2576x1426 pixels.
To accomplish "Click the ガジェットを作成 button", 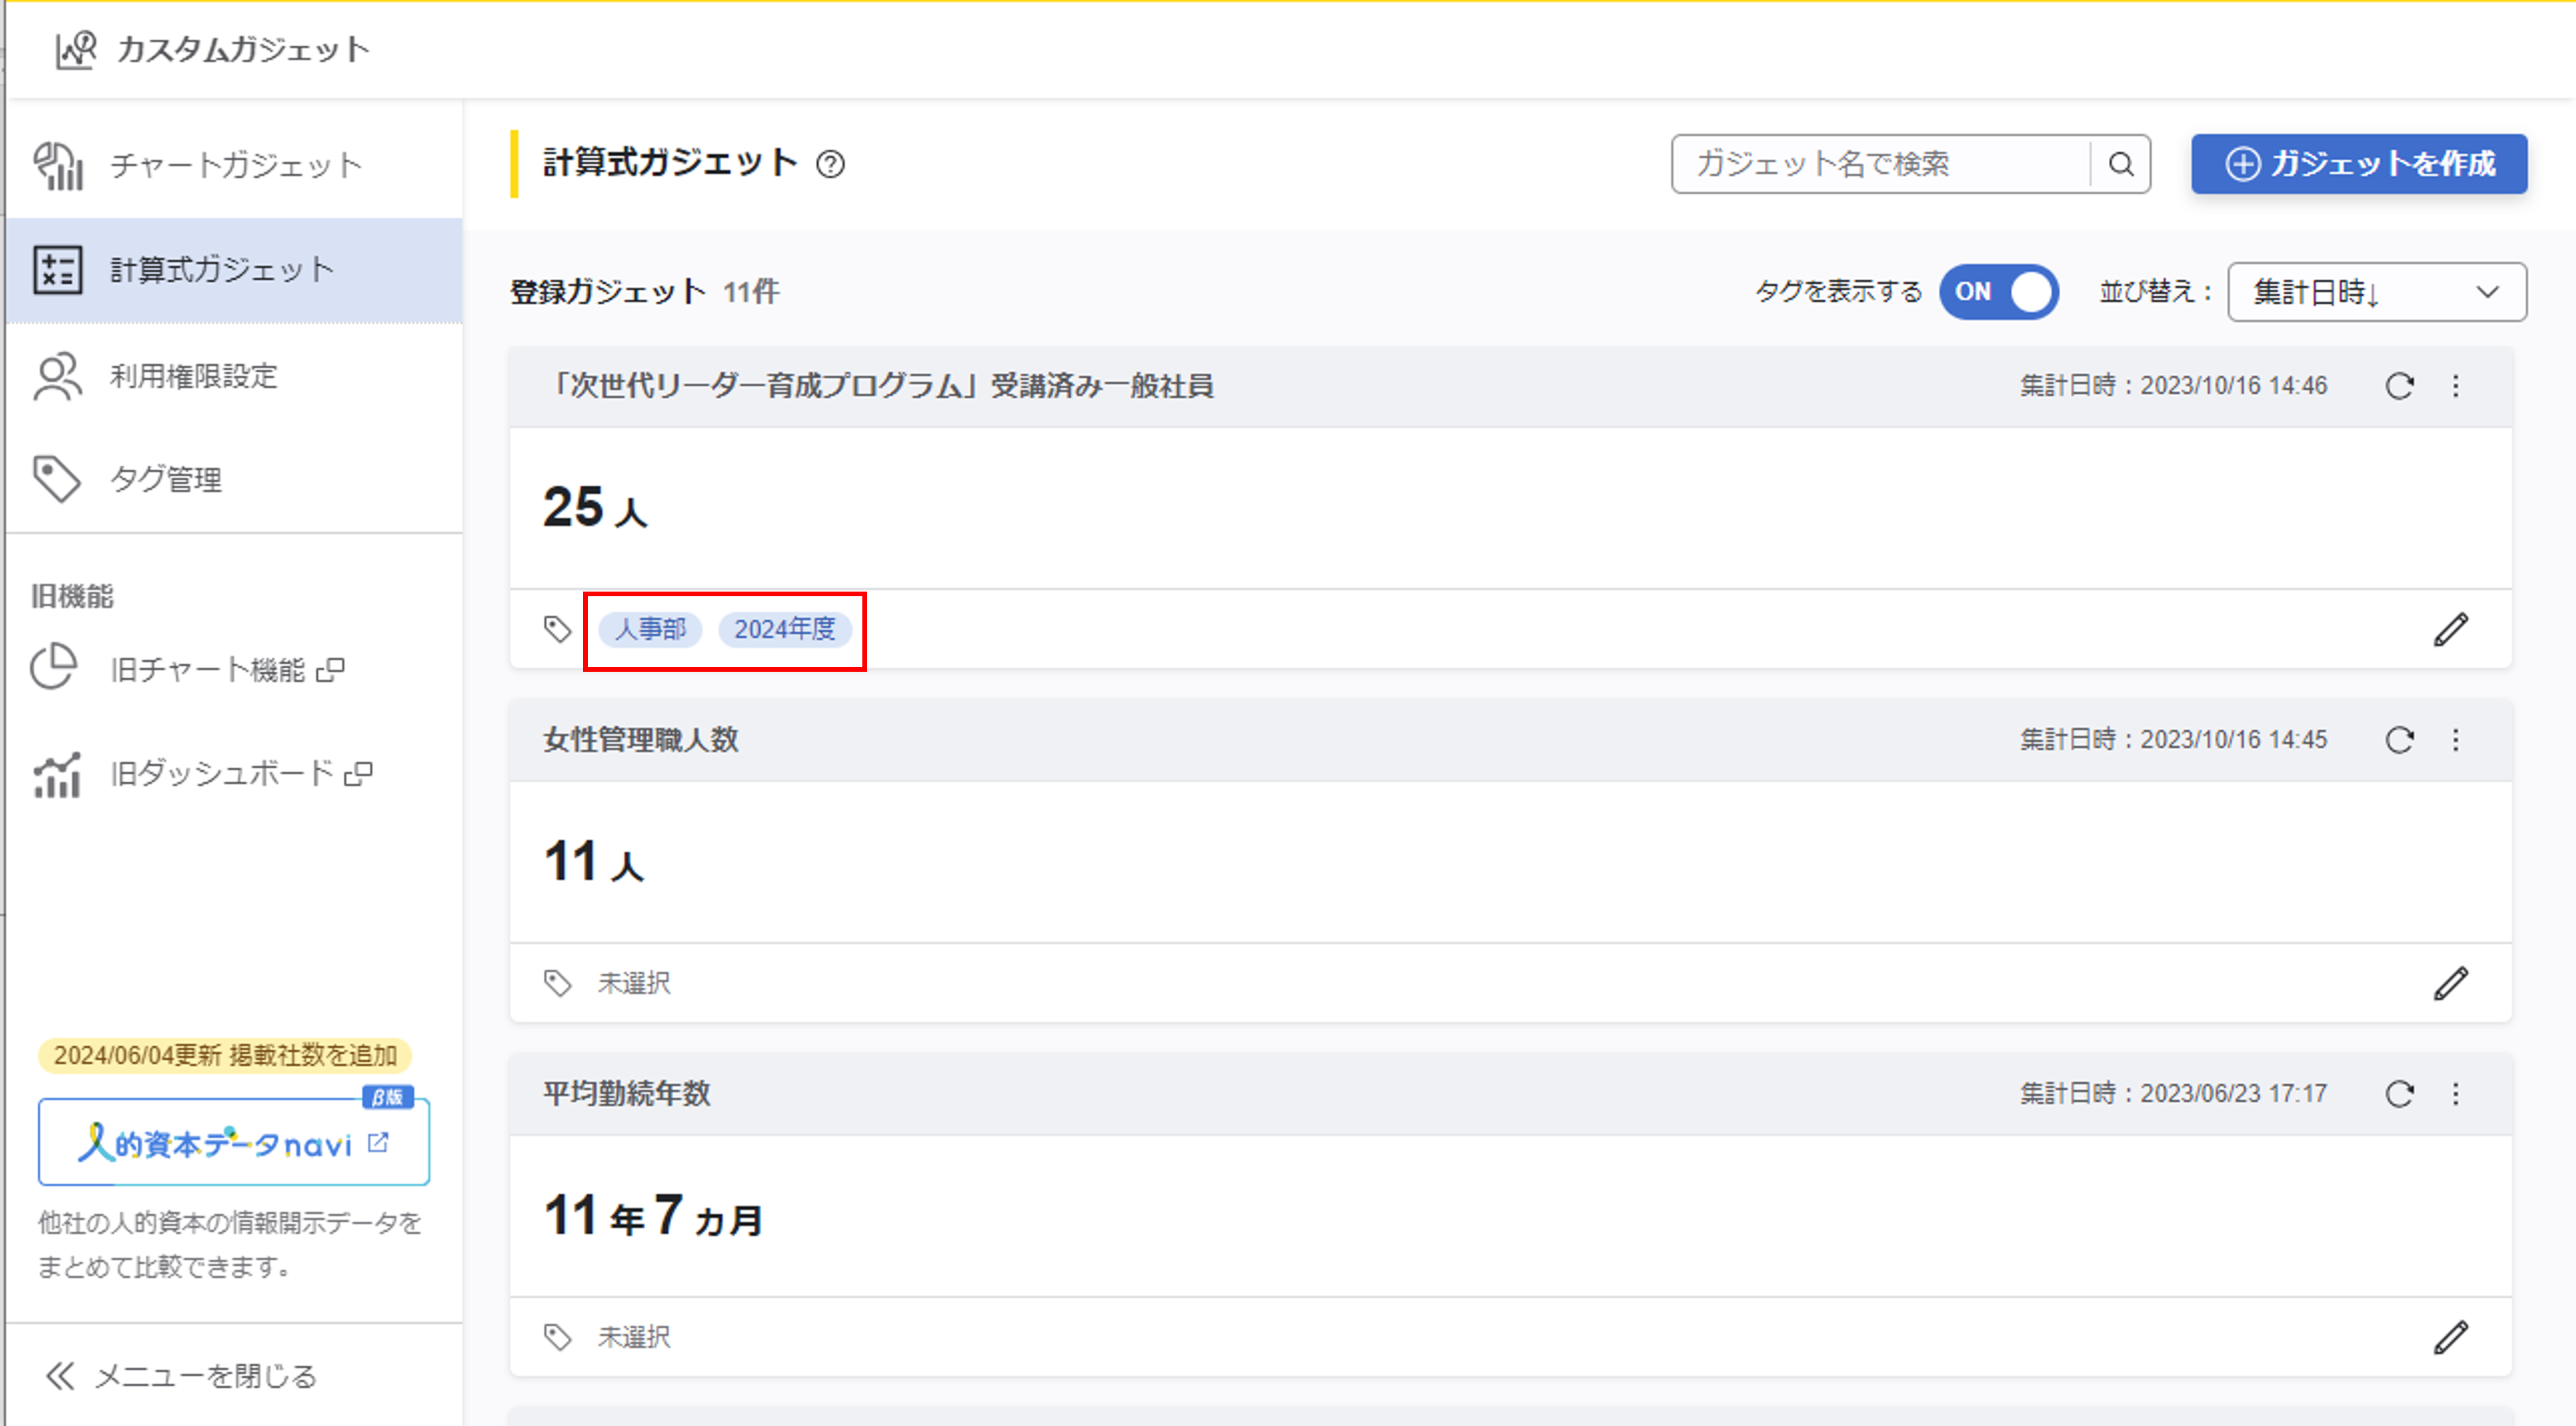I will (x=2358, y=164).
